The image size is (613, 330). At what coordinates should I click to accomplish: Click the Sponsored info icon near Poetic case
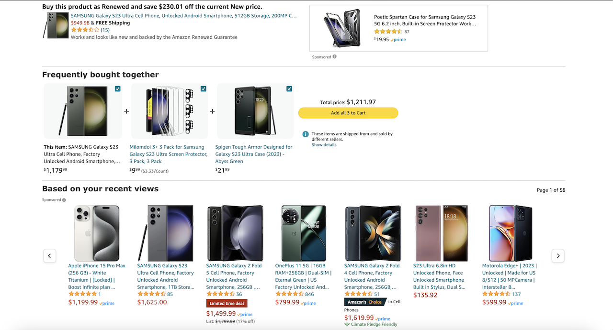tap(335, 57)
